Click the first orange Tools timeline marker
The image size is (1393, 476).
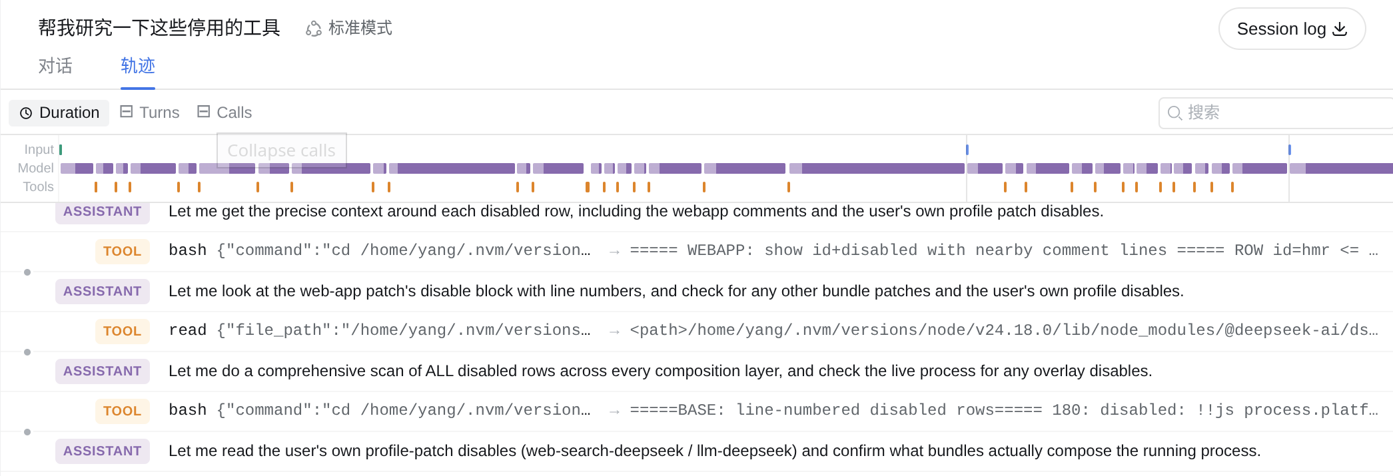pyautogui.click(x=96, y=187)
